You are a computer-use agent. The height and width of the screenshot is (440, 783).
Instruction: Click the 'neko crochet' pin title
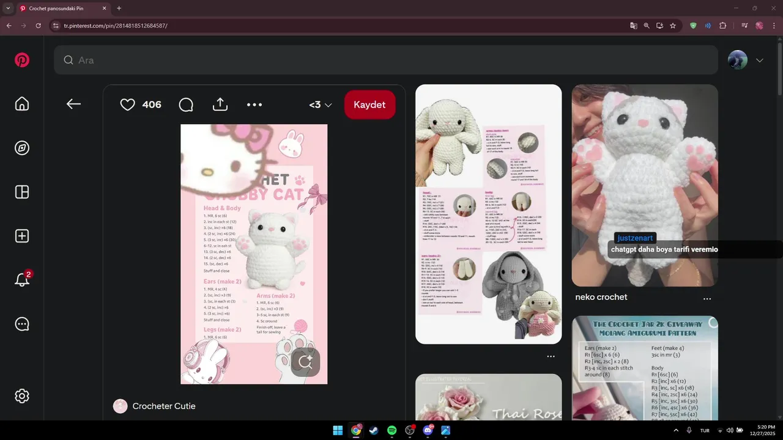click(601, 297)
